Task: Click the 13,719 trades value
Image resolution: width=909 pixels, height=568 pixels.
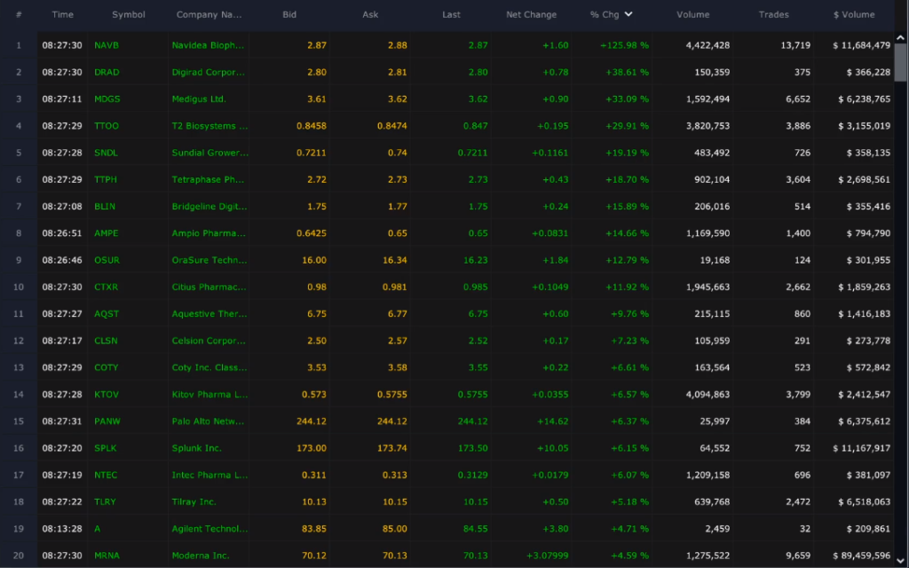Action: 794,45
